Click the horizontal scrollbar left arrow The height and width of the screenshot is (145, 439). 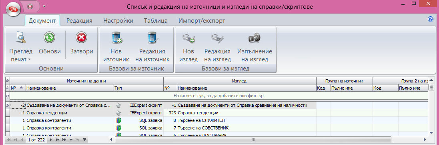click(x=111, y=140)
